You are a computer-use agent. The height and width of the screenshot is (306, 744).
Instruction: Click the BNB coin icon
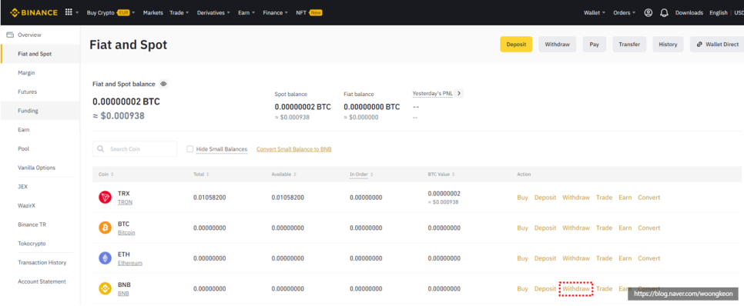(105, 288)
